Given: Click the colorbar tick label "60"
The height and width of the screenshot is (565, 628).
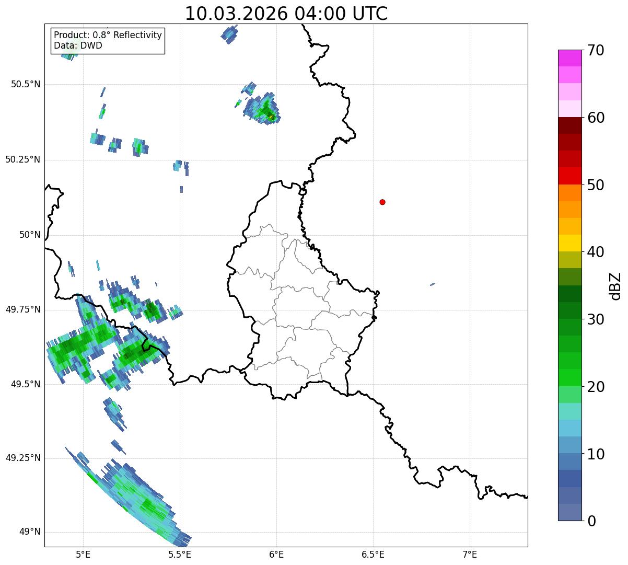Looking at the screenshot, I should coord(595,118).
